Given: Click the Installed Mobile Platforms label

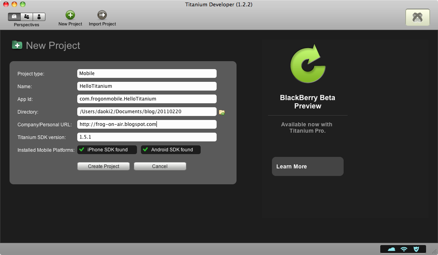Looking at the screenshot, I should 46,150.
